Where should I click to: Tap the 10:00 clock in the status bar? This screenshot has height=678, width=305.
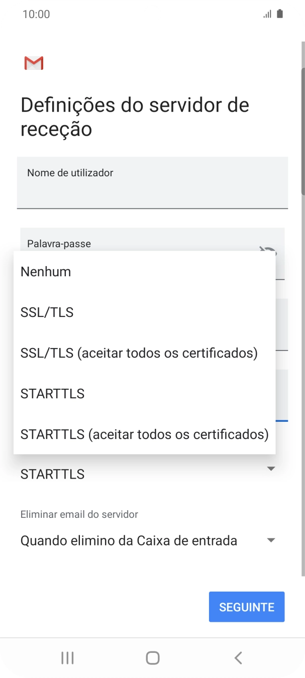pos(36,14)
